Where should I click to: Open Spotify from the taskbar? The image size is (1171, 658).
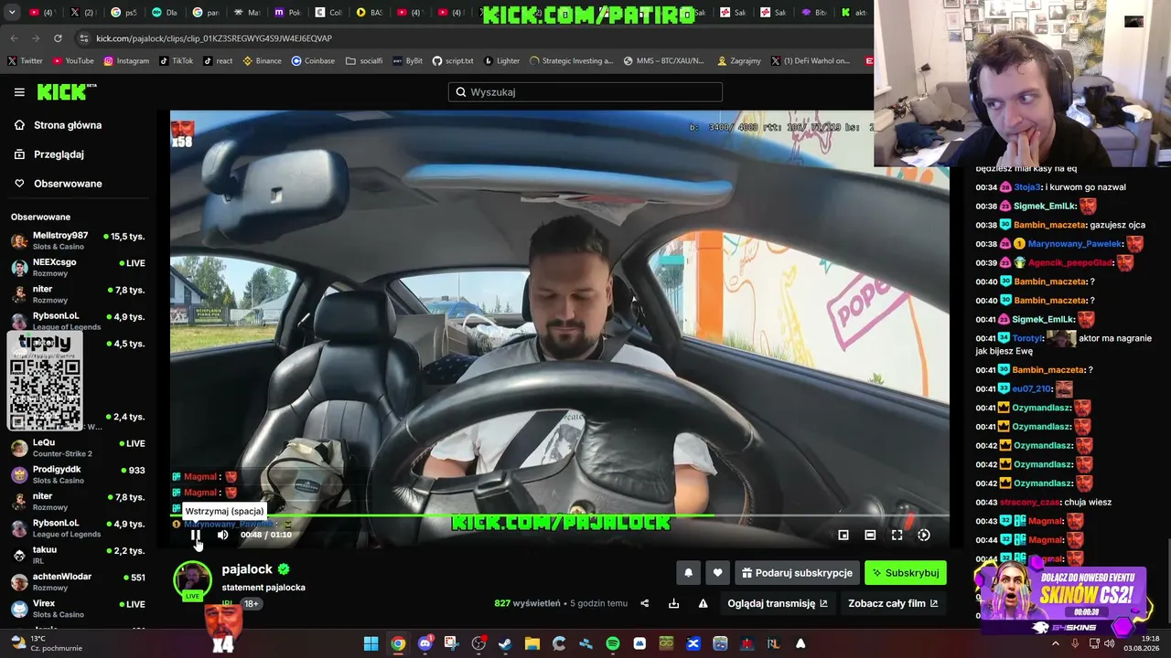pos(612,643)
